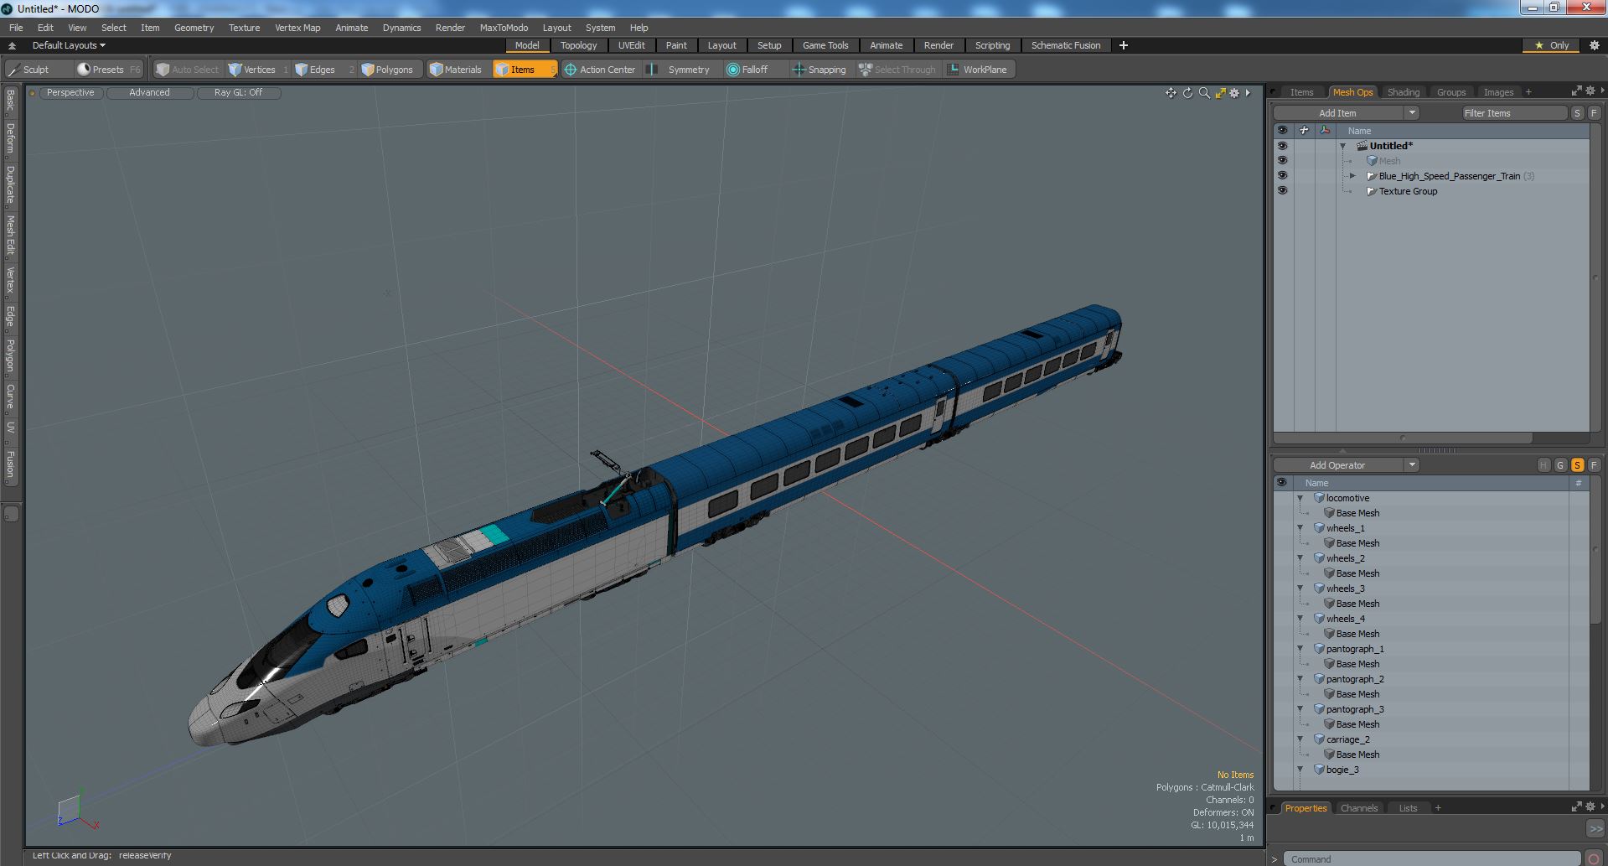Activate the Sculpt tool
Image resolution: width=1608 pixels, height=866 pixels.
(36, 70)
